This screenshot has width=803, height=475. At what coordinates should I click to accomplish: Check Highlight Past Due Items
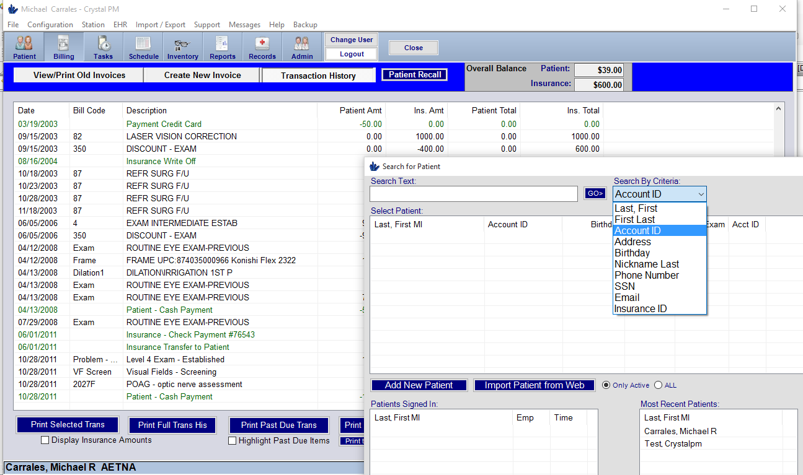tap(233, 440)
